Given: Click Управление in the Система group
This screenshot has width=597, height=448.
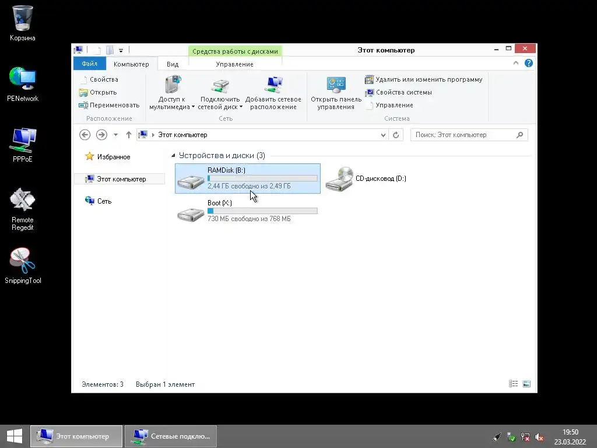Looking at the screenshot, I should 389,105.
